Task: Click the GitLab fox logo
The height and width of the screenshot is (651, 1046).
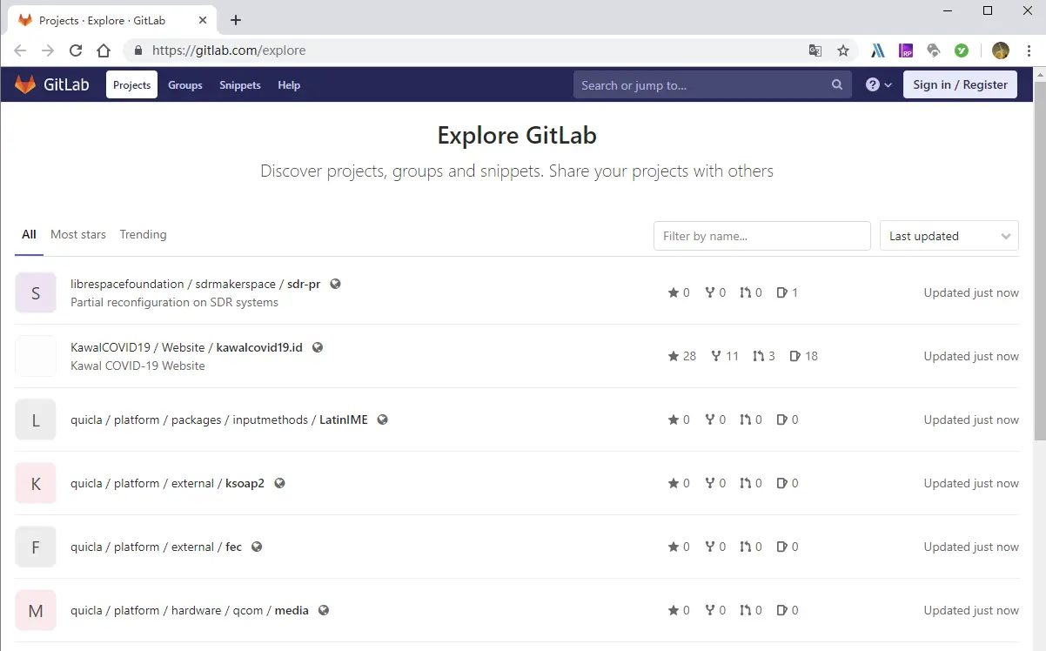Action: point(25,84)
